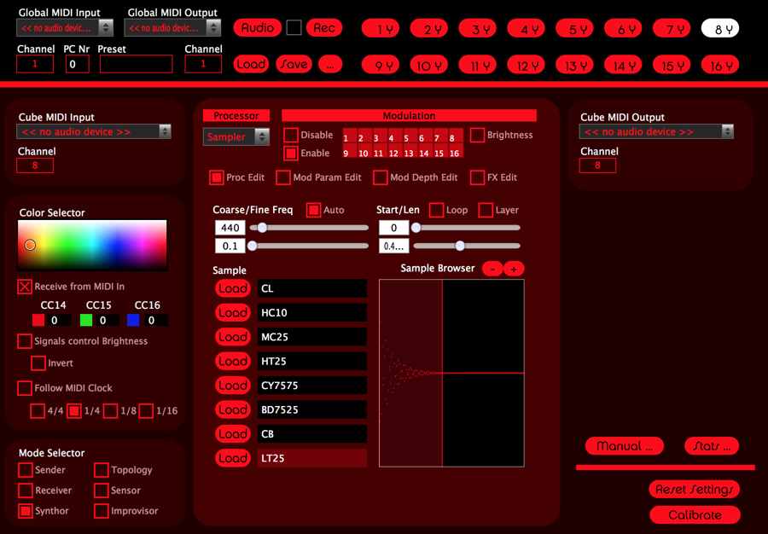The height and width of the screenshot is (534, 768).
Task: Select modulation slot 16
Action: tap(456, 152)
